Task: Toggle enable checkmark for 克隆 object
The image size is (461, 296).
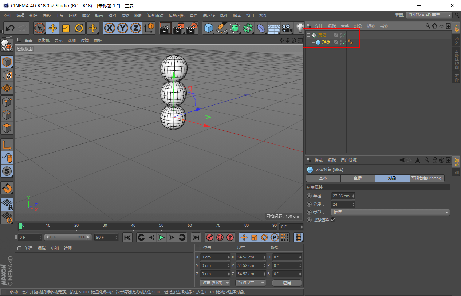Action: [344, 35]
